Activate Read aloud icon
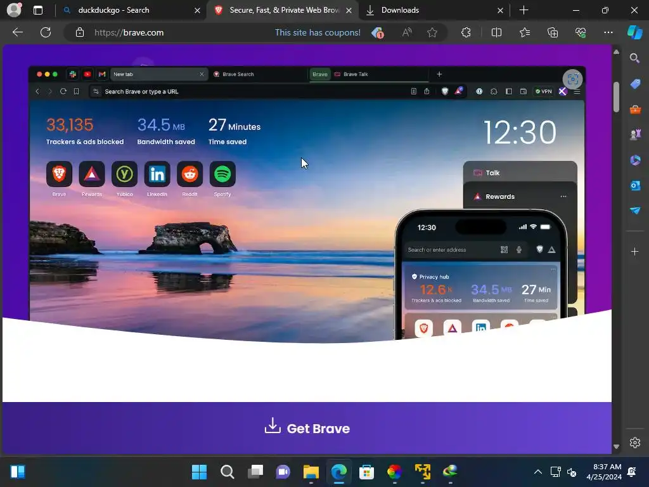Viewport: 649px width, 487px height. click(407, 32)
